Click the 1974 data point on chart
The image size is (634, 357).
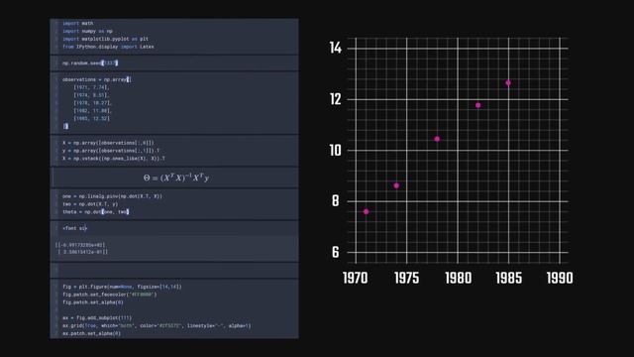pyautogui.click(x=396, y=185)
